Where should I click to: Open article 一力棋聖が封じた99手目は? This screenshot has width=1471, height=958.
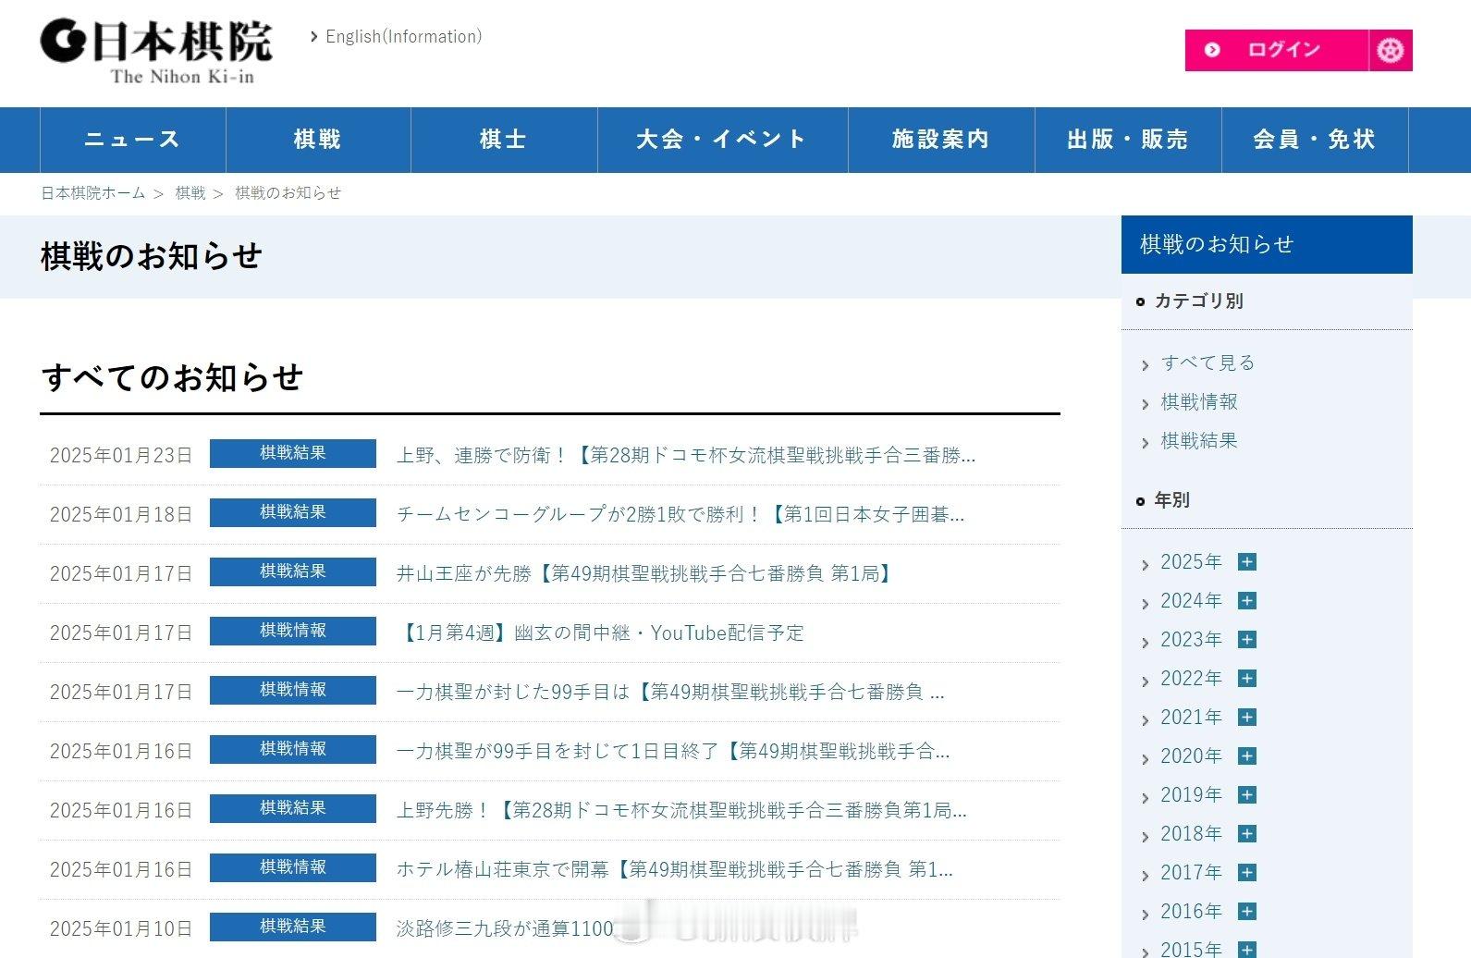[x=670, y=693]
